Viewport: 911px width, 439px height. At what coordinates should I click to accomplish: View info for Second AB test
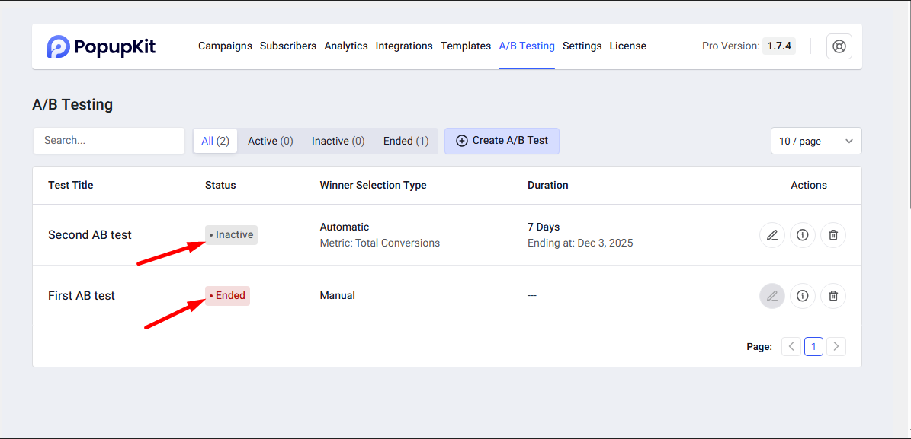tap(802, 235)
